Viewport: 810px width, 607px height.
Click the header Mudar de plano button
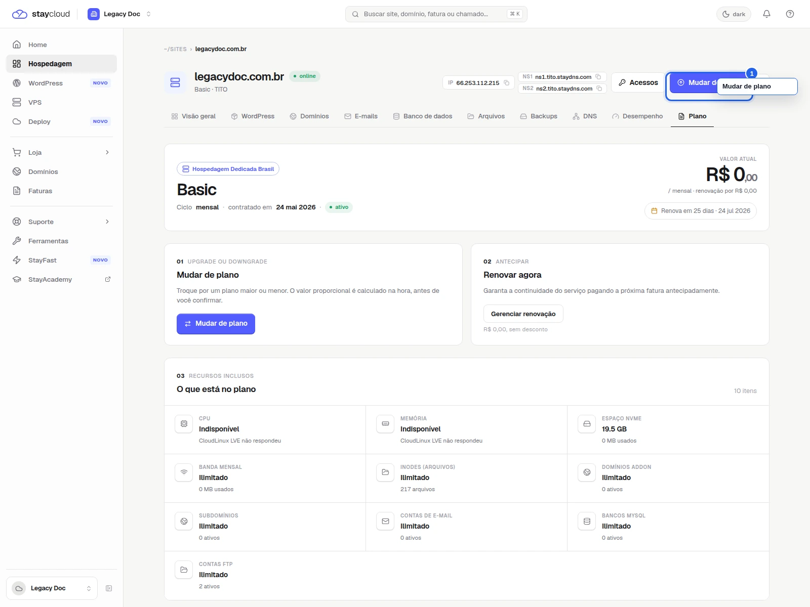click(693, 82)
